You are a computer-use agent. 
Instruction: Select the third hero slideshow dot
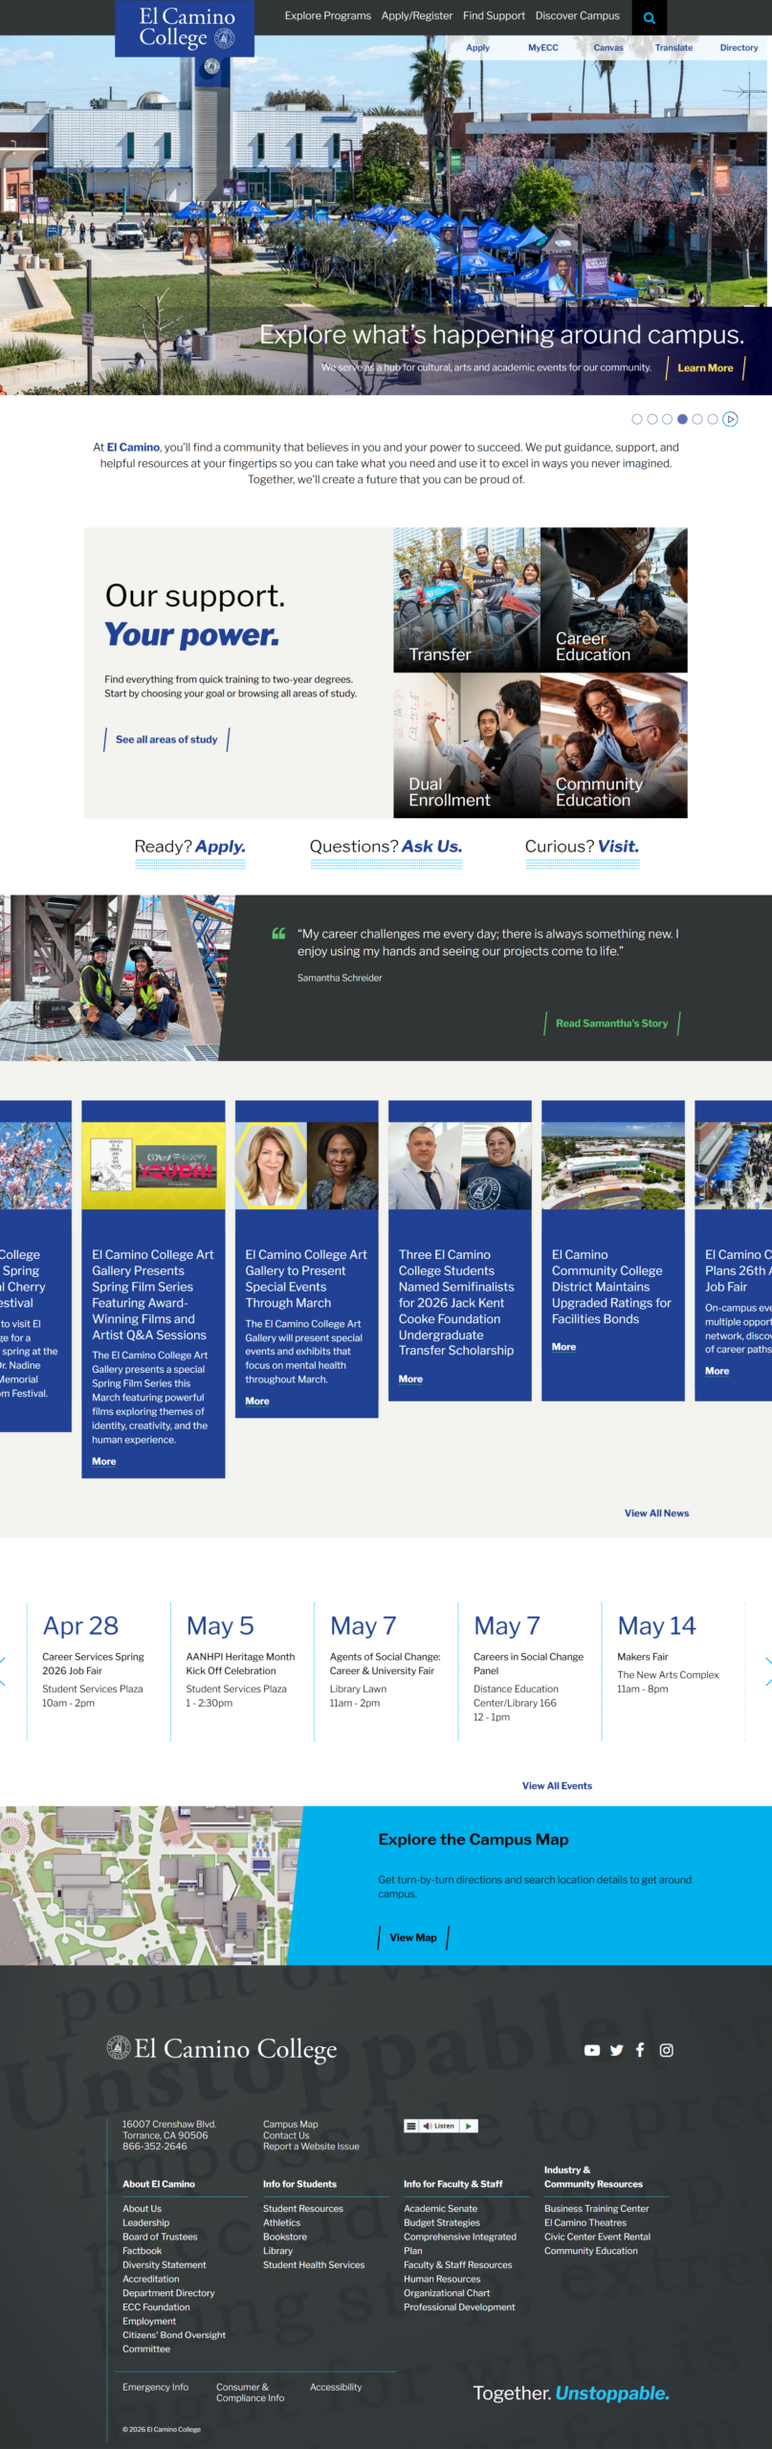click(x=668, y=419)
